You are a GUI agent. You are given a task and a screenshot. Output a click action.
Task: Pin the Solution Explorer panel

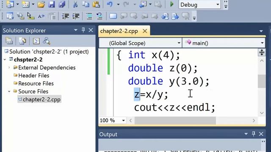pos(83,30)
